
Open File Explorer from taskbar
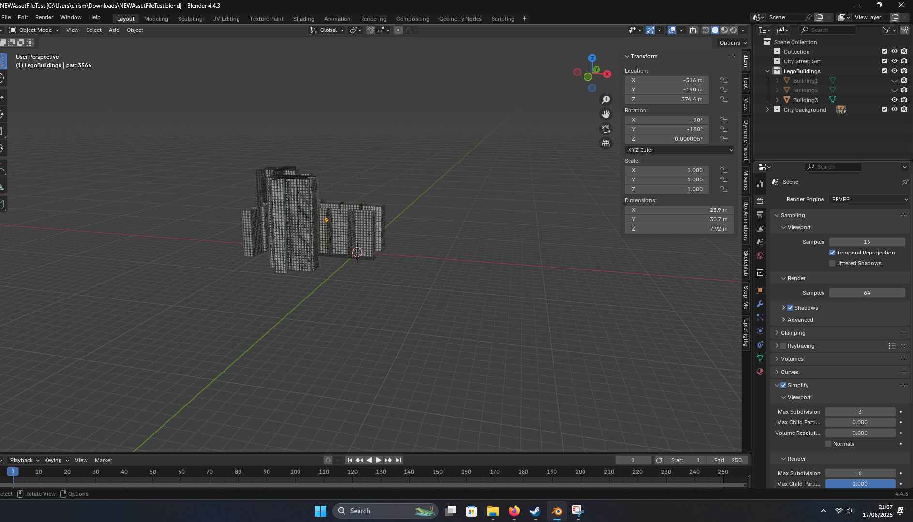pyautogui.click(x=493, y=511)
